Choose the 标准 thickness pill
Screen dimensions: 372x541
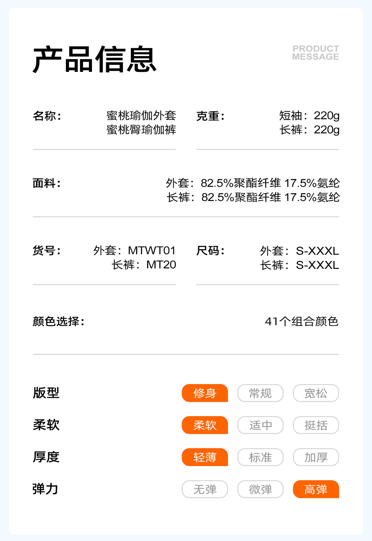point(260,457)
